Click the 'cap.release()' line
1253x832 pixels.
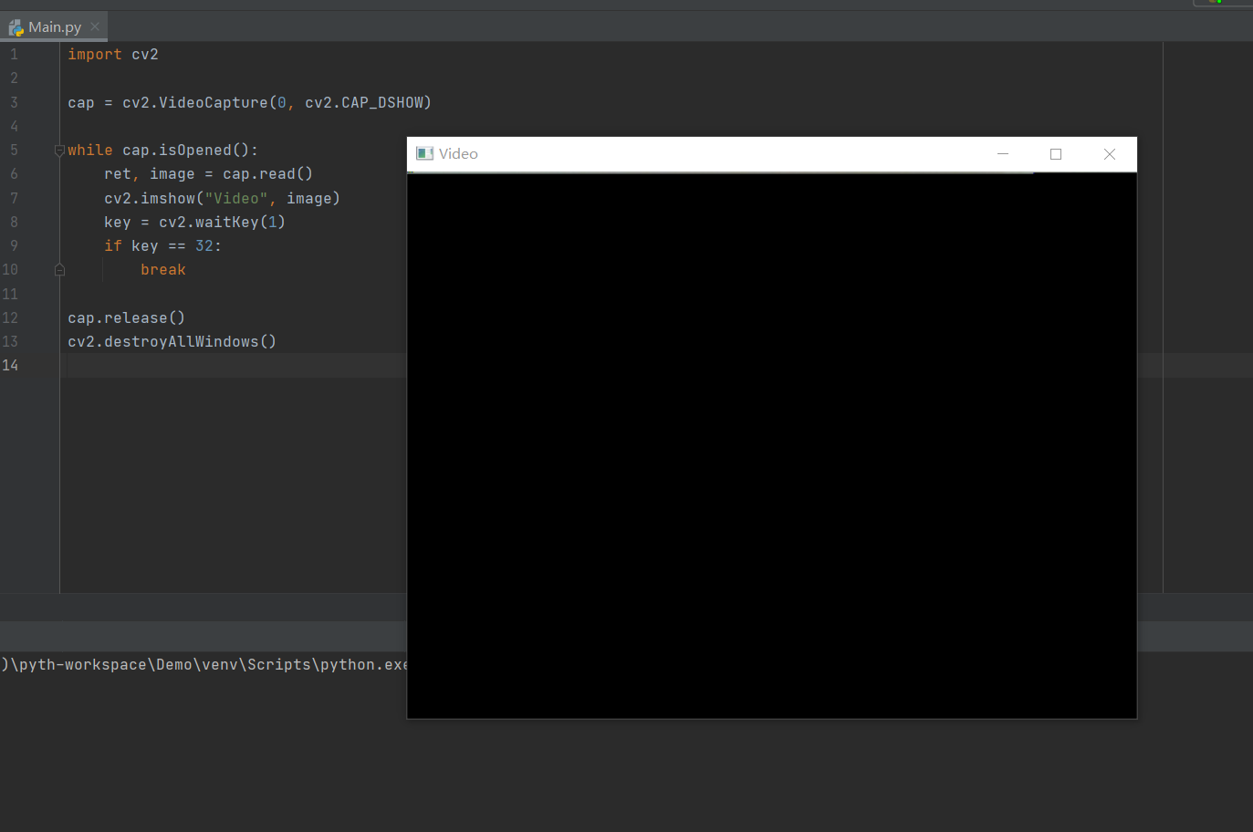click(126, 318)
